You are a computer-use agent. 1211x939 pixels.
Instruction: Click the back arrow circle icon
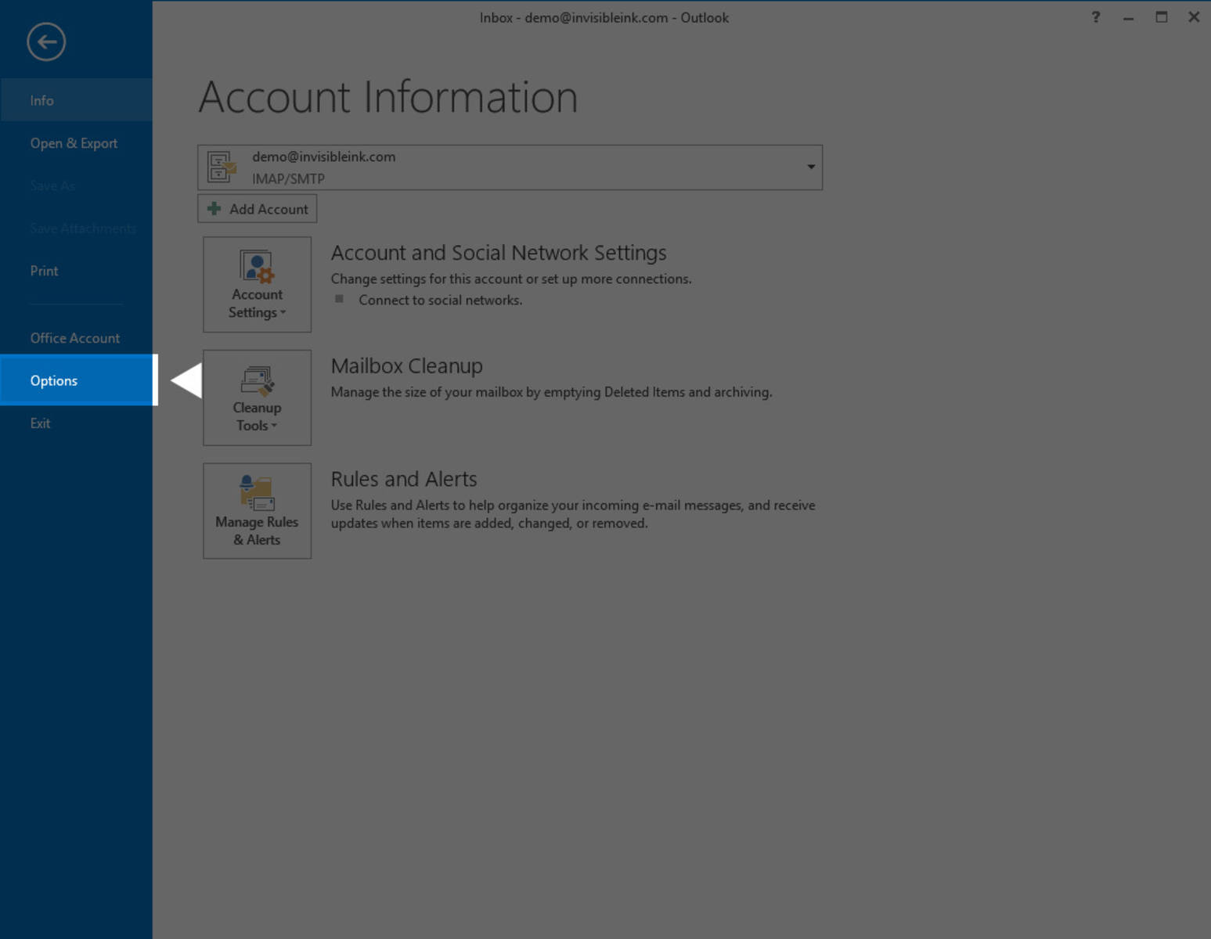tap(46, 41)
